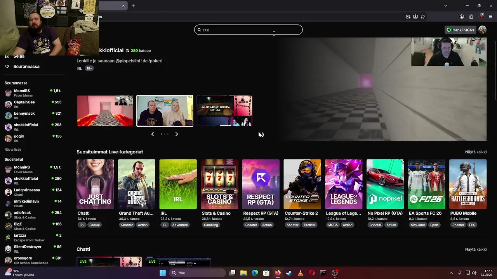Open VLC media player from taskbar
This screenshot has height=279, width=497.
tap(300, 273)
